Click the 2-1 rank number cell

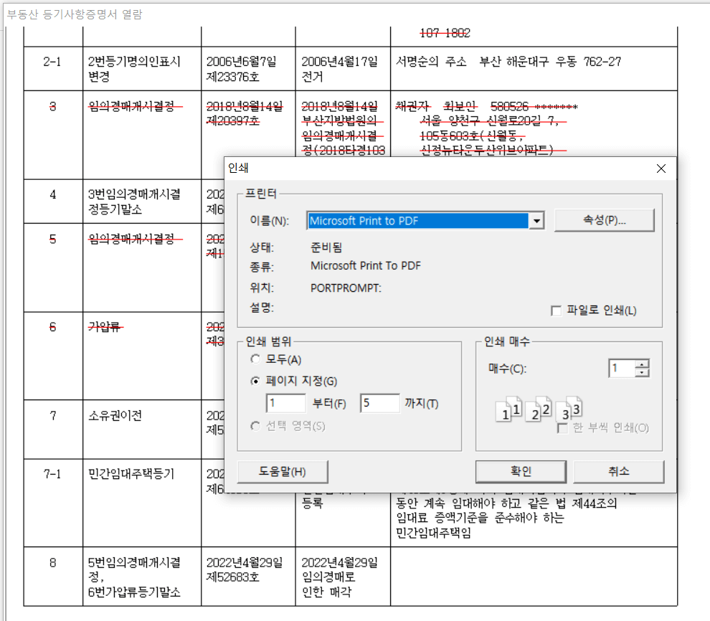click(x=53, y=68)
